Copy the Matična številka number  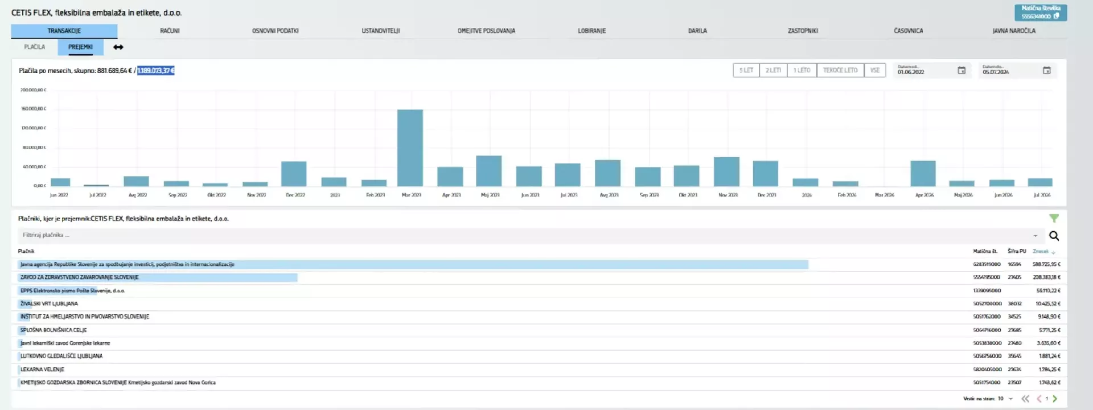pyautogui.click(x=1057, y=16)
